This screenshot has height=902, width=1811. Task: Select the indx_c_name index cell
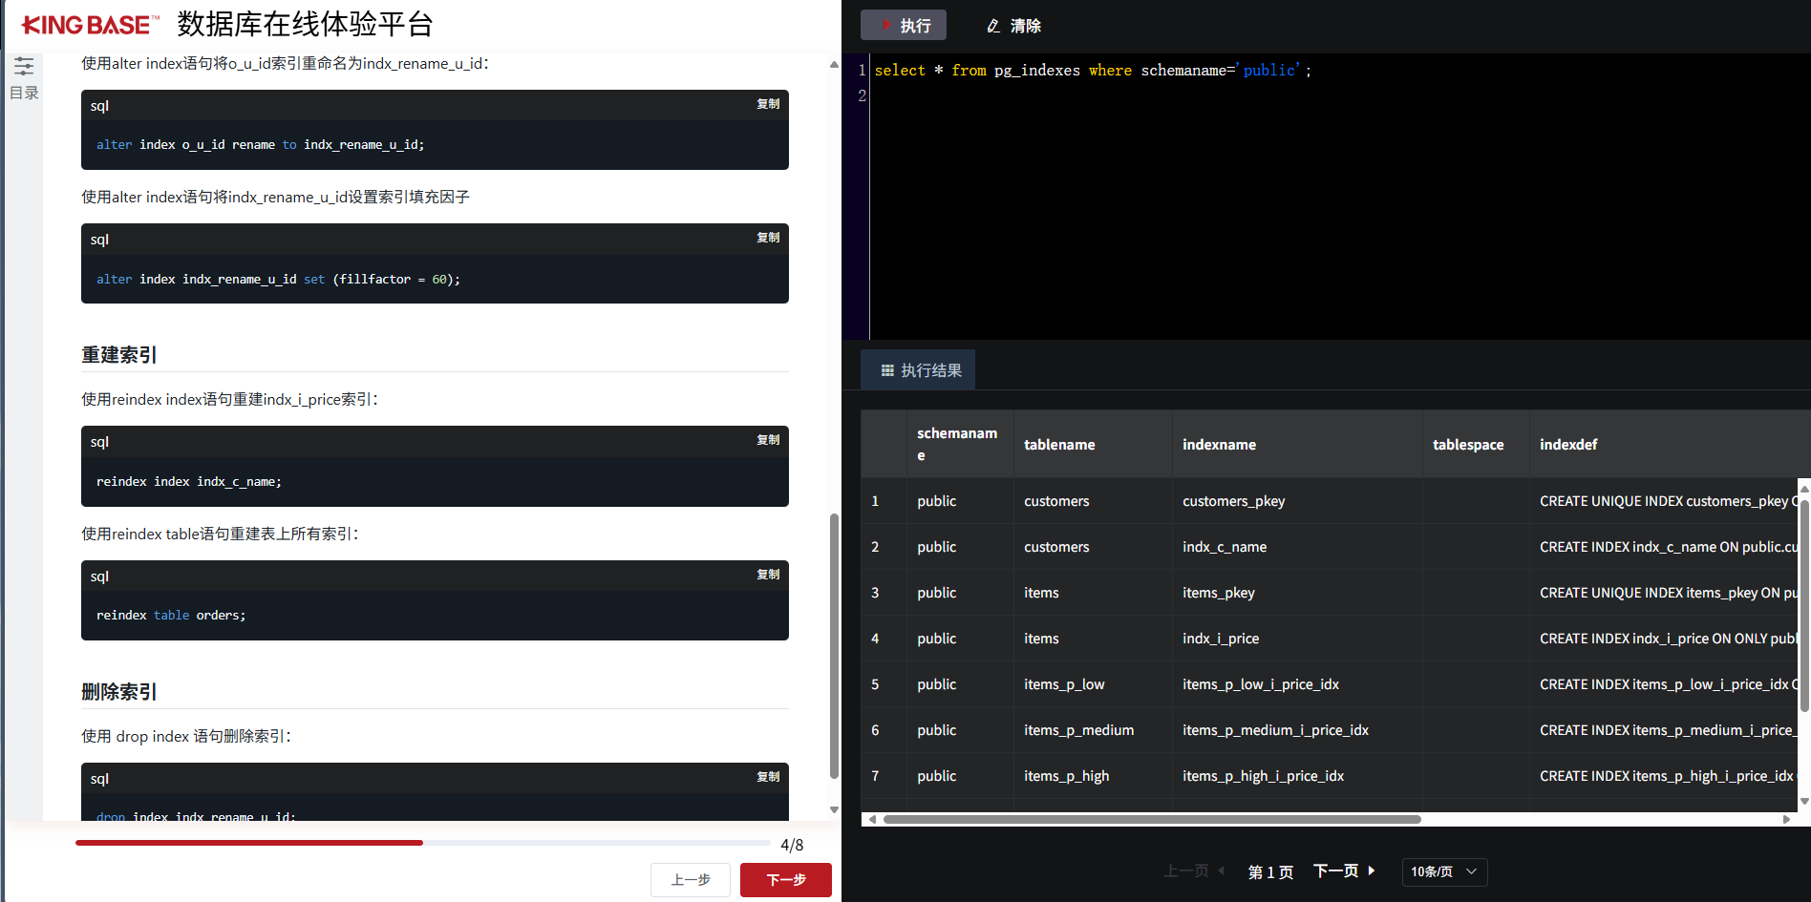coord(1297,547)
